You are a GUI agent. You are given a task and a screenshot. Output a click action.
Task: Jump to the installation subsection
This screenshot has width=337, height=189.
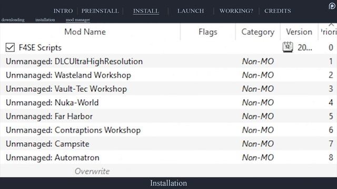45,20
